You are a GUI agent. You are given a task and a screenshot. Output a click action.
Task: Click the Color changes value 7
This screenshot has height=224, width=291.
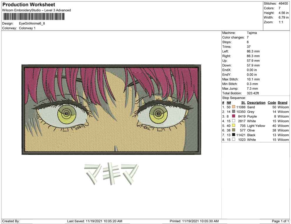coord(247,37)
